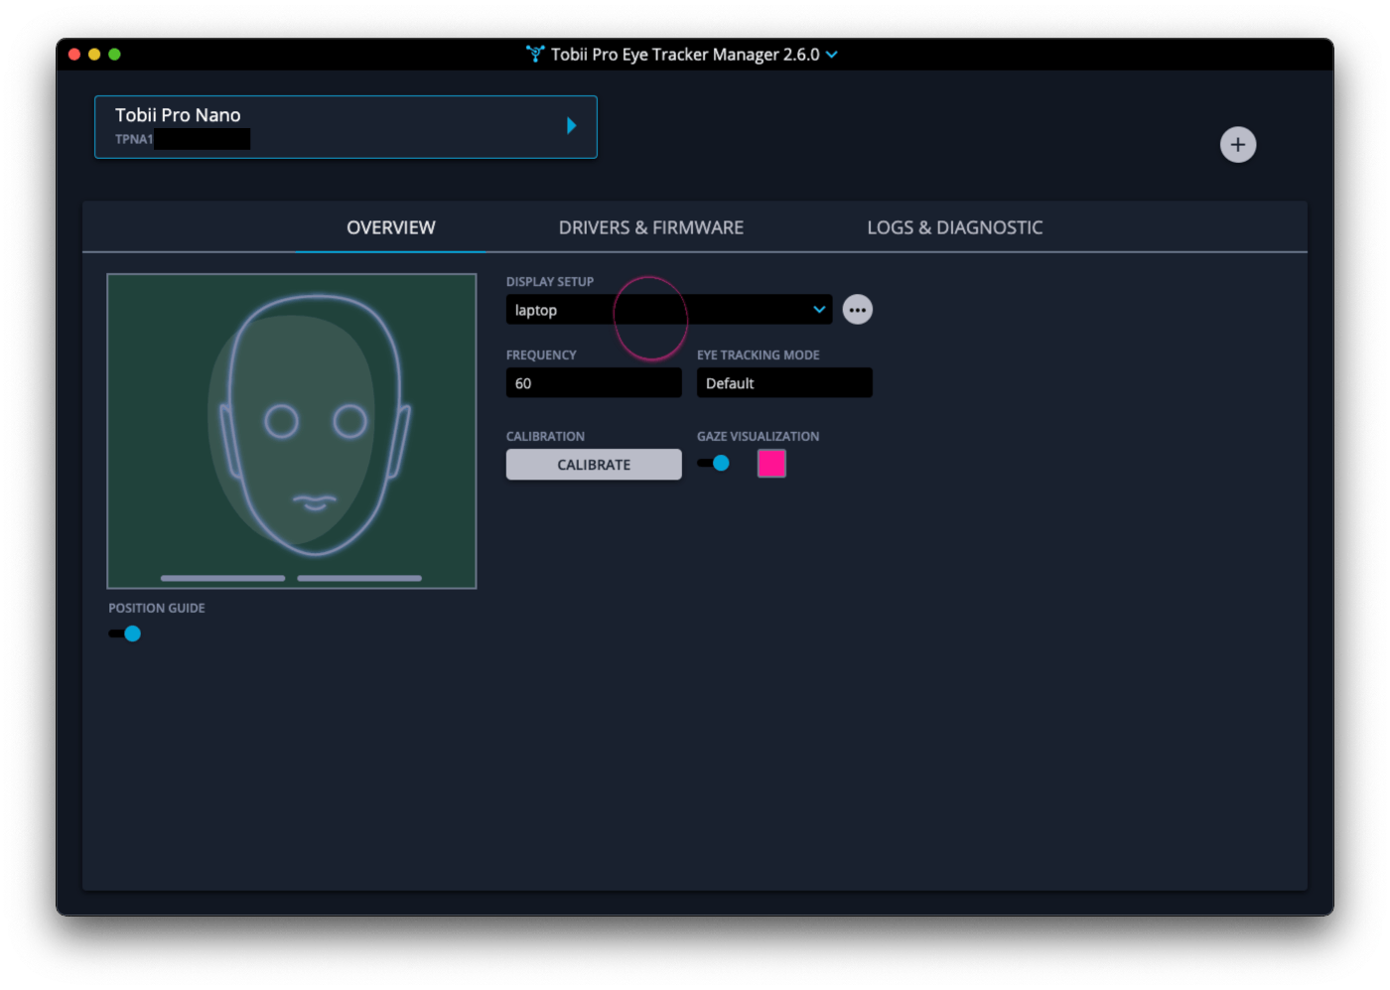Minimize window with yellow button
The height and width of the screenshot is (990, 1390).
pos(94,55)
